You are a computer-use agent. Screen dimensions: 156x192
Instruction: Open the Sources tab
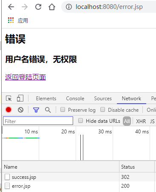click(x=103, y=99)
